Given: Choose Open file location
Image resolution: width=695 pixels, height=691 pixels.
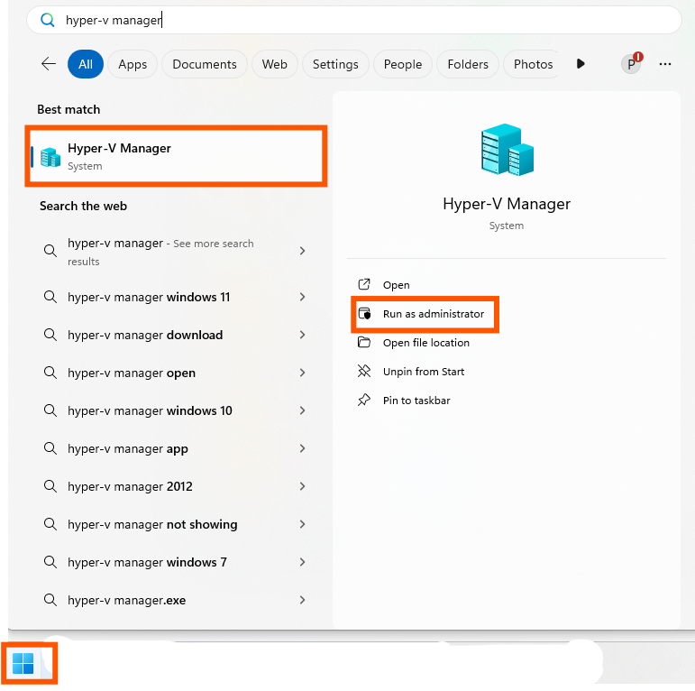Looking at the screenshot, I should [x=426, y=343].
